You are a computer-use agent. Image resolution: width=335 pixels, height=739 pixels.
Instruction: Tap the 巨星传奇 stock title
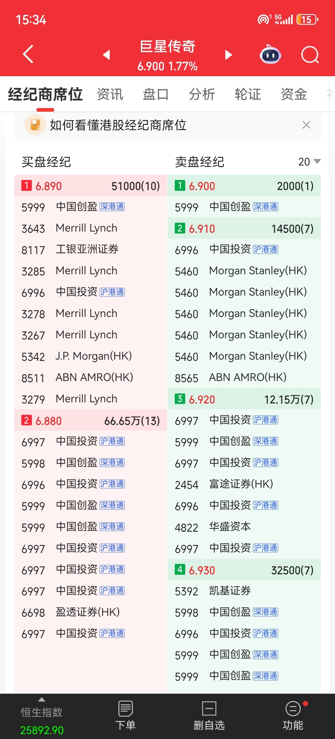(x=167, y=47)
